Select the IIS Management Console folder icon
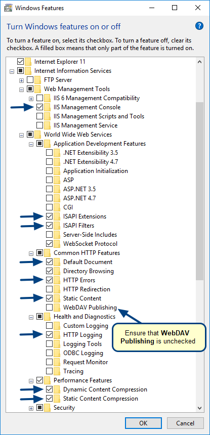Screen dimensions: 210x435 tap(47, 107)
